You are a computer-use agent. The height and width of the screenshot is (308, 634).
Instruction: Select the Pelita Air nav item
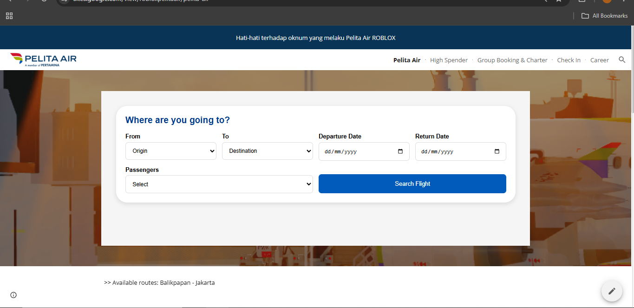click(x=407, y=60)
